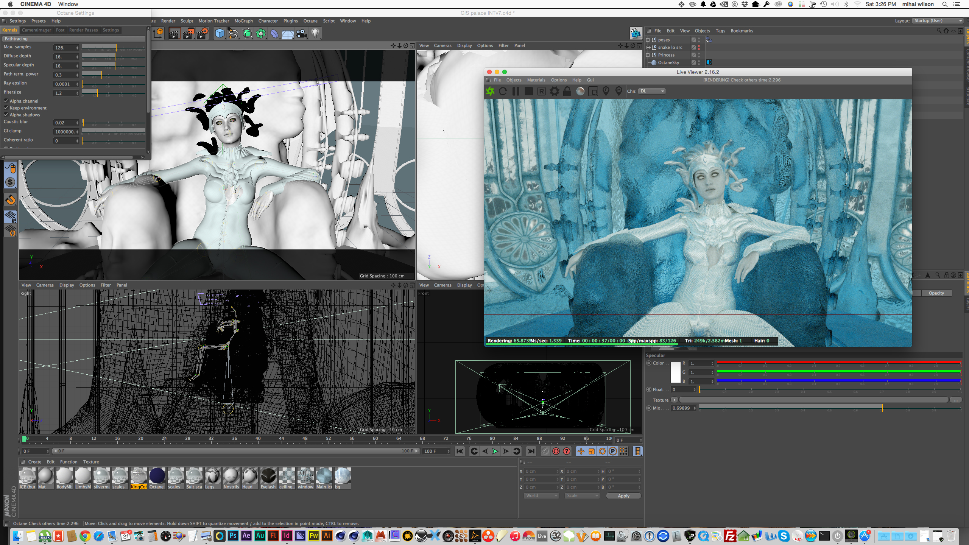Click pick material M pin in Live Viewer
The height and width of the screenshot is (545, 969).
pos(619,91)
